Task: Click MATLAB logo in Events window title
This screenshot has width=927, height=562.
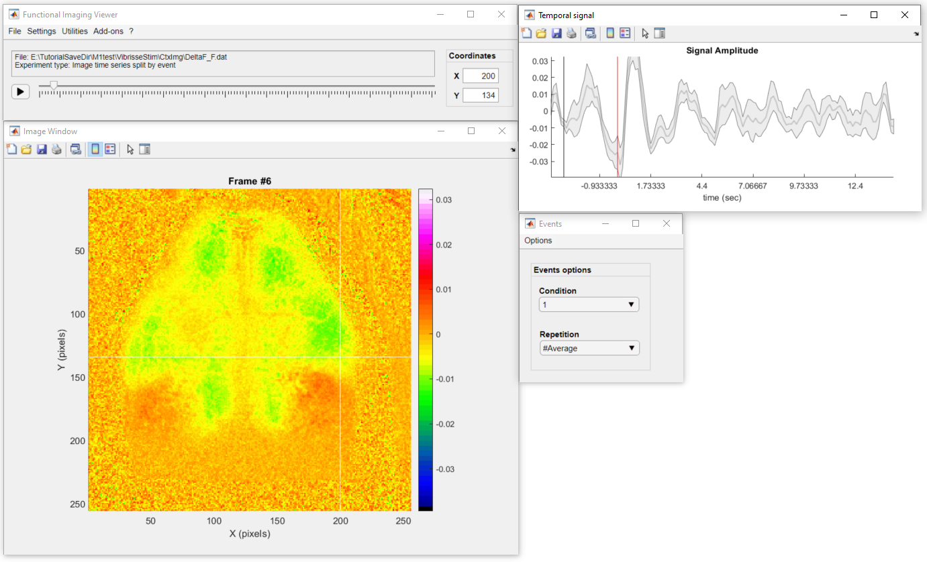Action: click(x=530, y=224)
